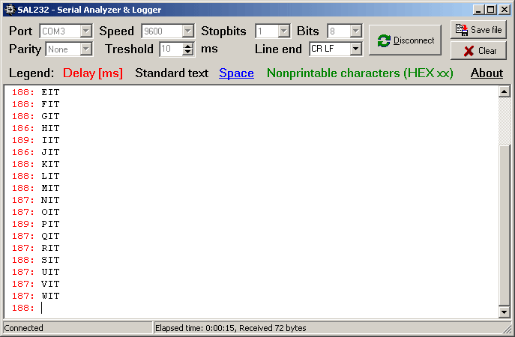Click the Save file button
The height and width of the screenshot is (337, 515).
click(x=478, y=30)
